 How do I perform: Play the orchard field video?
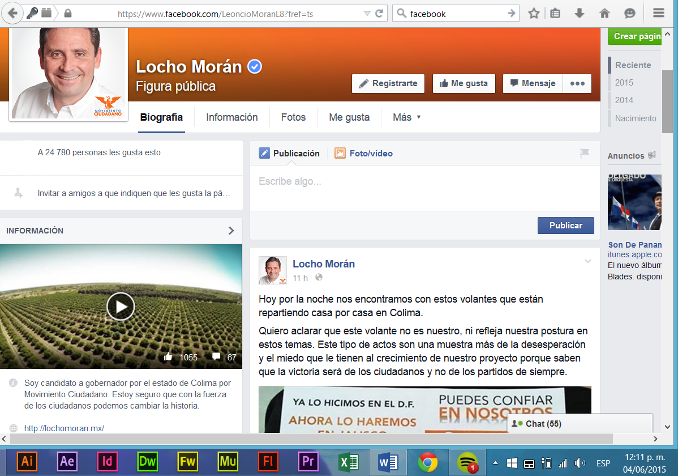[x=121, y=307]
